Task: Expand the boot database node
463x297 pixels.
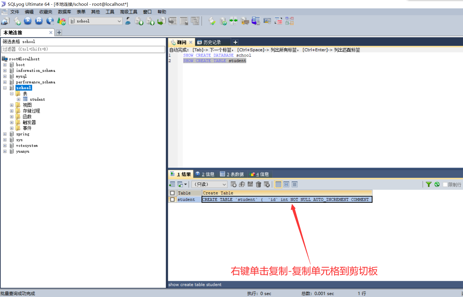Action: coord(5,65)
